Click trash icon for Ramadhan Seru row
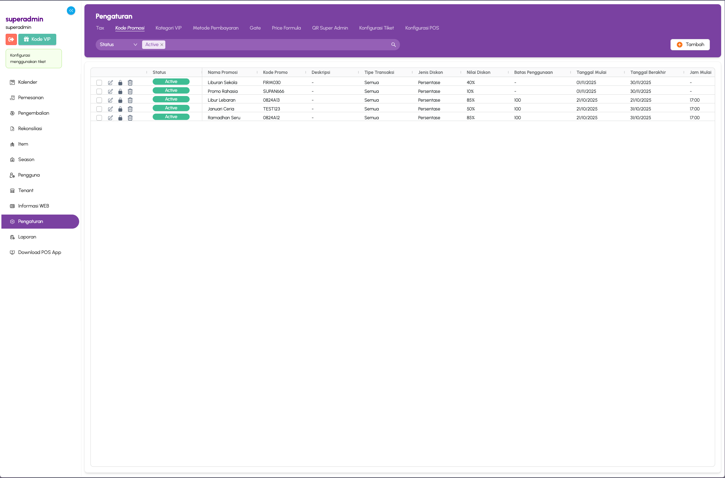This screenshot has width=725, height=478. tap(130, 118)
